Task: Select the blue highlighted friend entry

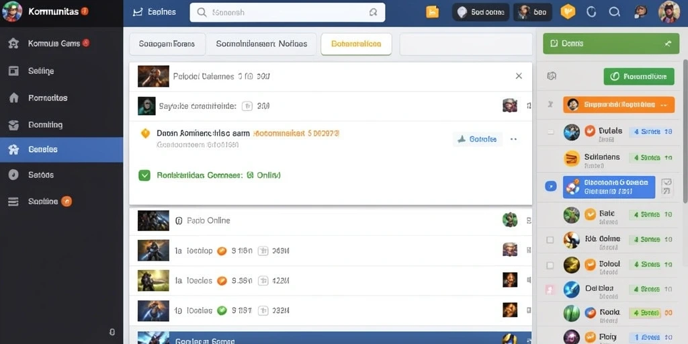Action: pyautogui.click(x=609, y=187)
